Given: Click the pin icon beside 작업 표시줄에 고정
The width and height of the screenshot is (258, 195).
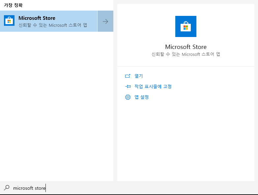Looking at the screenshot, I should point(128,87).
